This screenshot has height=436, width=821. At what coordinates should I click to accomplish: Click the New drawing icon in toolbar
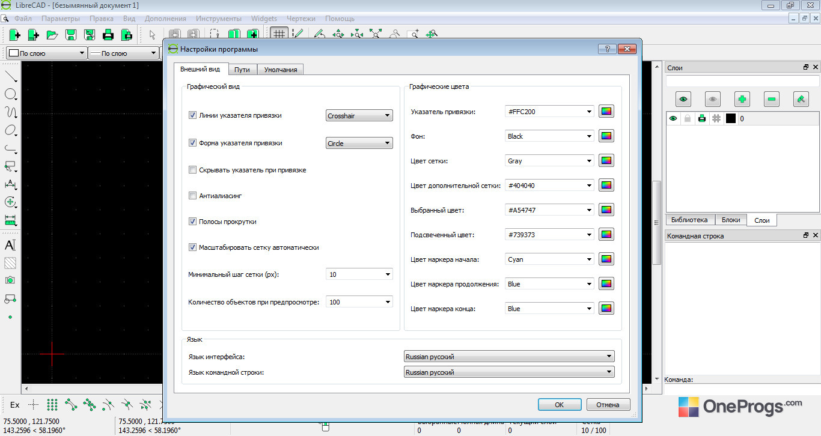click(x=14, y=35)
